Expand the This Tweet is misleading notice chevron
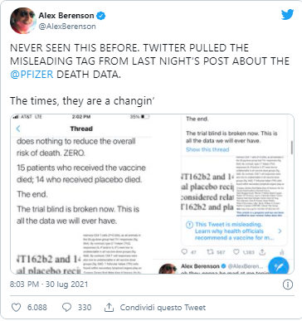Image resolution: width=302 pixels, height=321 pixels. tap(280, 231)
